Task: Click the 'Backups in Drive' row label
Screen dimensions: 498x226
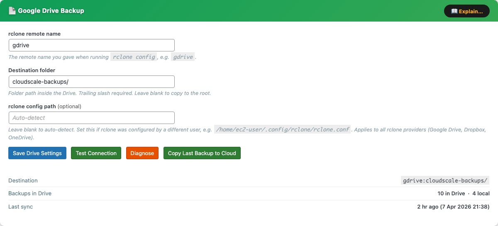Action: [x=30, y=193]
